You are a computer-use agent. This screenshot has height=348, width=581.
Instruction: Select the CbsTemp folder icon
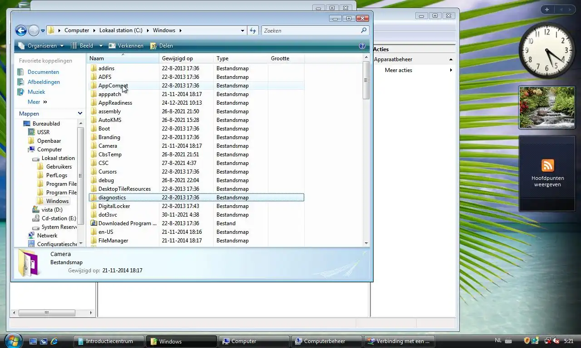[94, 155]
